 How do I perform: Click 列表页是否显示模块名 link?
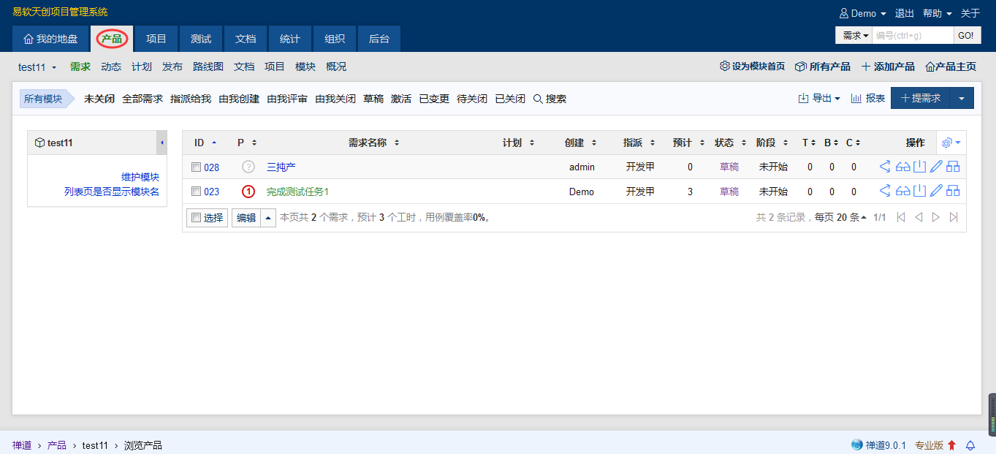coord(112,192)
